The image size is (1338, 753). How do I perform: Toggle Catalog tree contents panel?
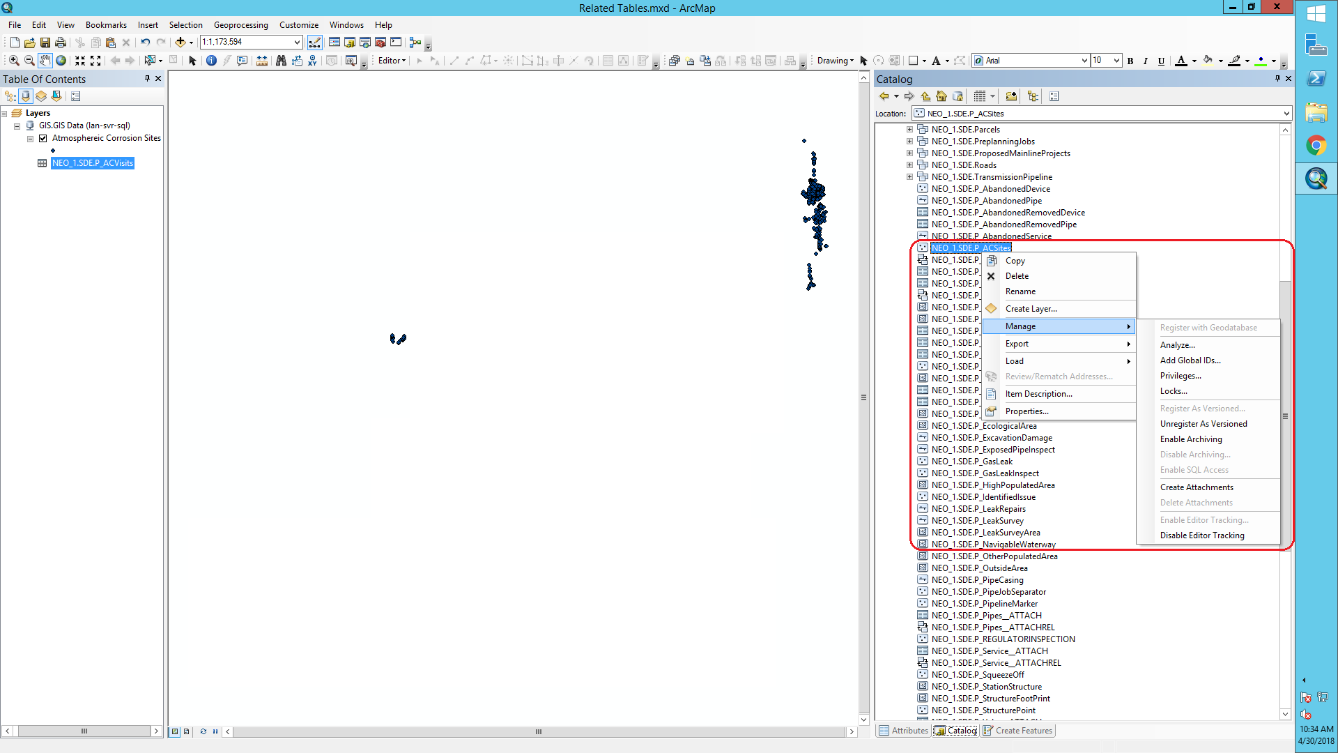(x=1033, y=96)
